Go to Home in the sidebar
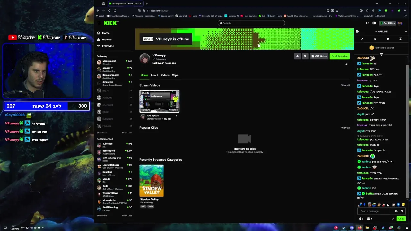Screen dimensions: 411x231 pos(103,33)
